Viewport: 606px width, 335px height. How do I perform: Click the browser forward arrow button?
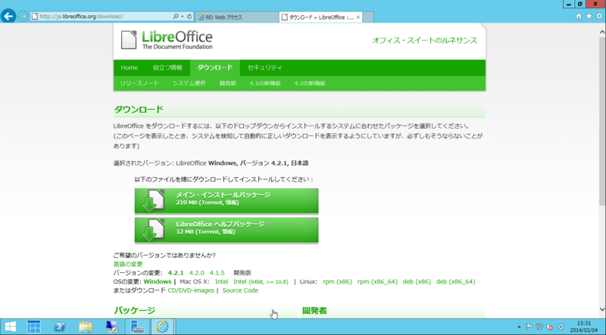(23, 17)
